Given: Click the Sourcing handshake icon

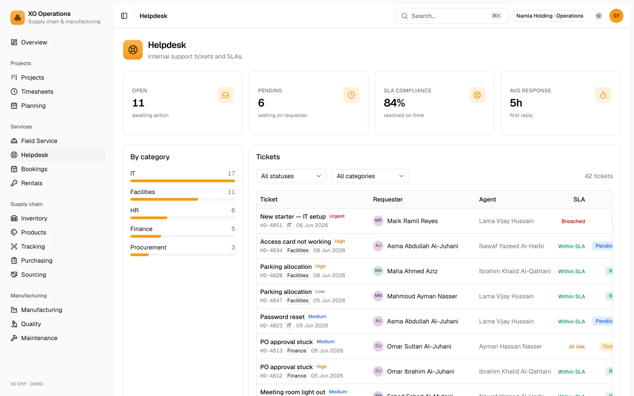Looking at the screenshot, I should coord(14,274).
